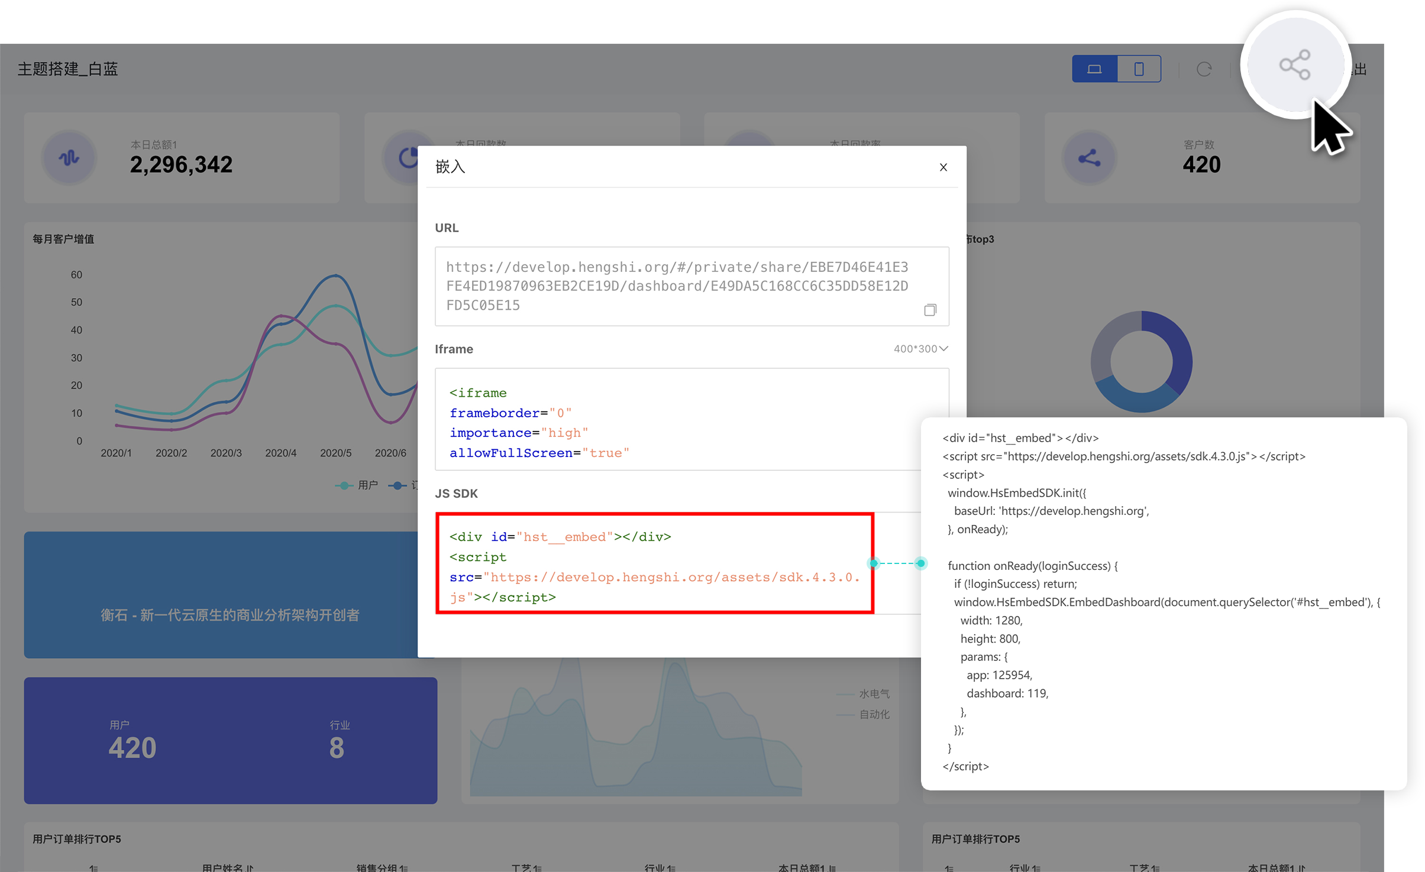Click the 2,296,342 value
The height and width of the screenshot is (872, 1425).
point(181,164)
